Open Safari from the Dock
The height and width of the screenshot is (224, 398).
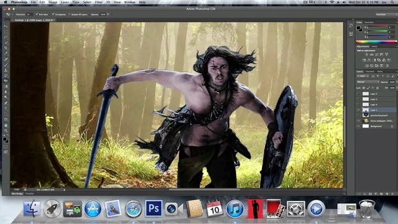click(133, 209)
